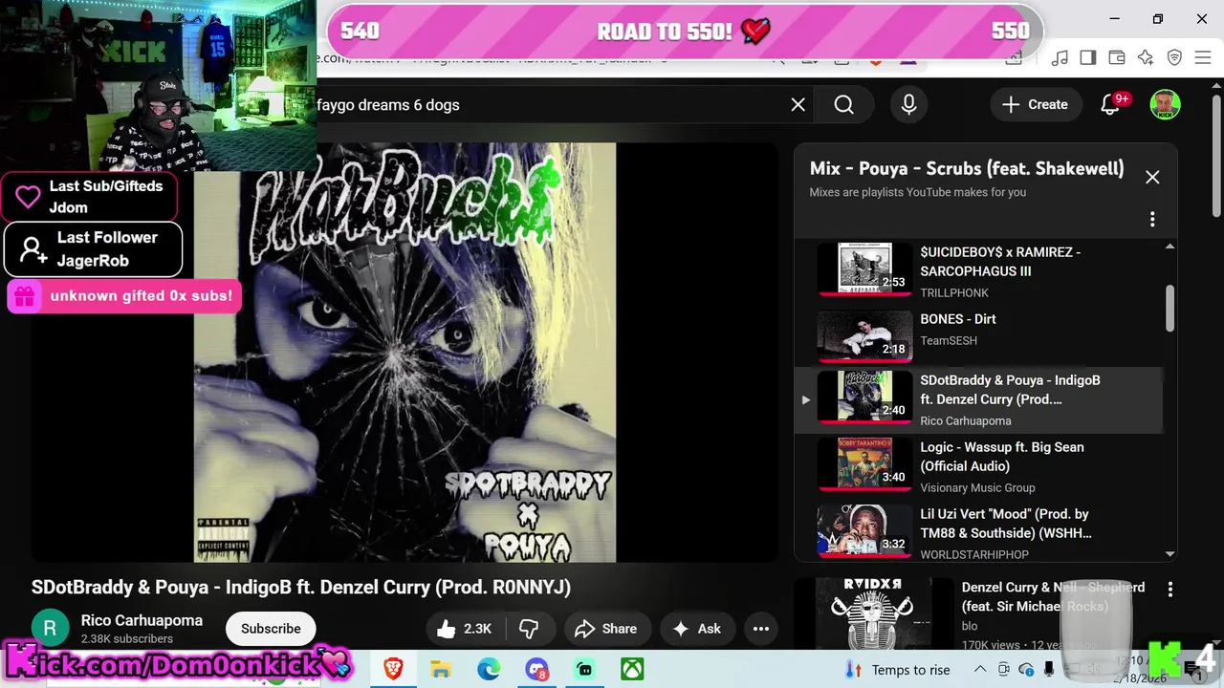This screenshot has height=688, width=1224.
Task: Open the Brave Wallet icon
Action: click(1116, 58)
